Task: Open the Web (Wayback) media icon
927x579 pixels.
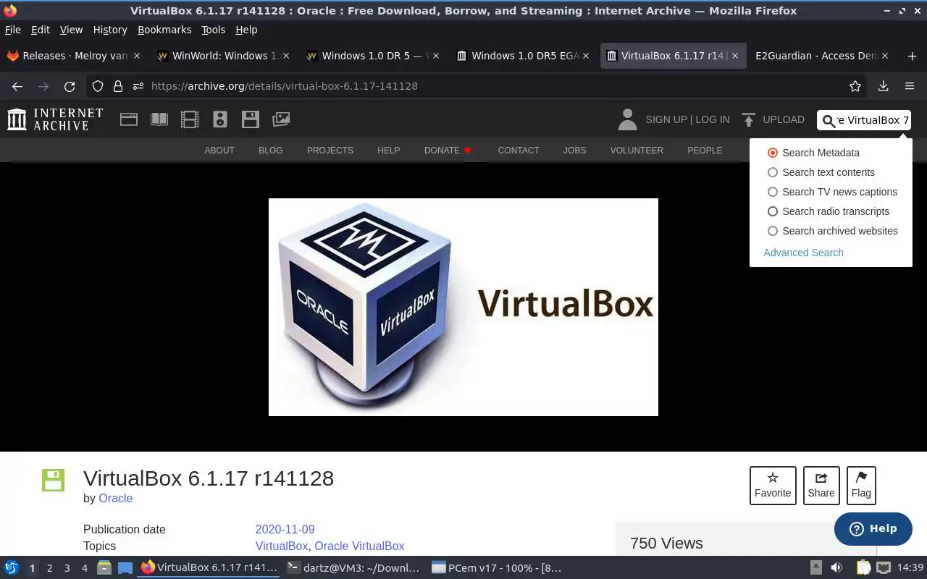Action: pos(129,119)
